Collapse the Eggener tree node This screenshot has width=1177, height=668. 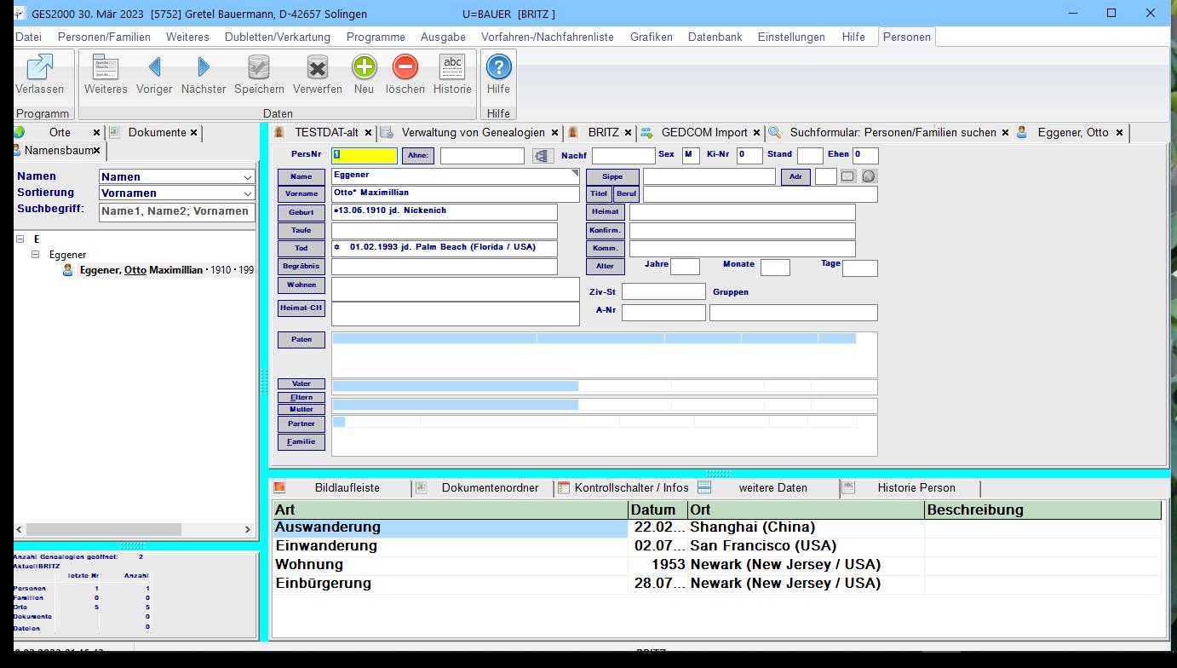click(x=36, y=255)
